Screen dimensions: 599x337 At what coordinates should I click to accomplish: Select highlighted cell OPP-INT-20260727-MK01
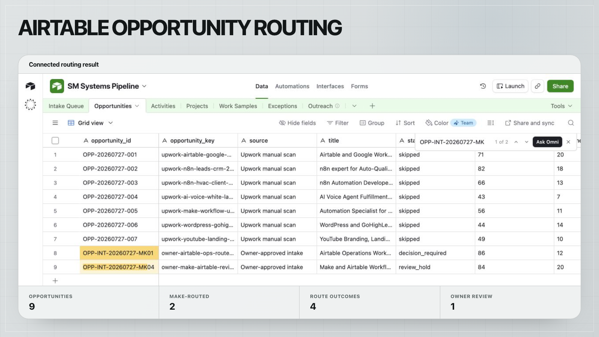119,253
